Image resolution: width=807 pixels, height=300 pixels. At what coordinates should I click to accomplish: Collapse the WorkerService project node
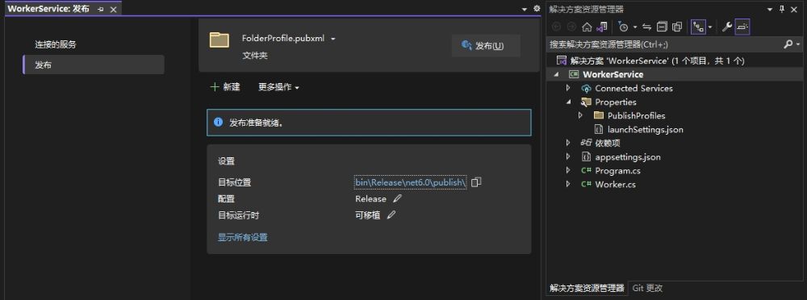tap(556, 75)
